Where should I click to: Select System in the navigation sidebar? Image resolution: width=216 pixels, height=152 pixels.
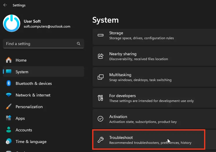(x=22, y=72)
